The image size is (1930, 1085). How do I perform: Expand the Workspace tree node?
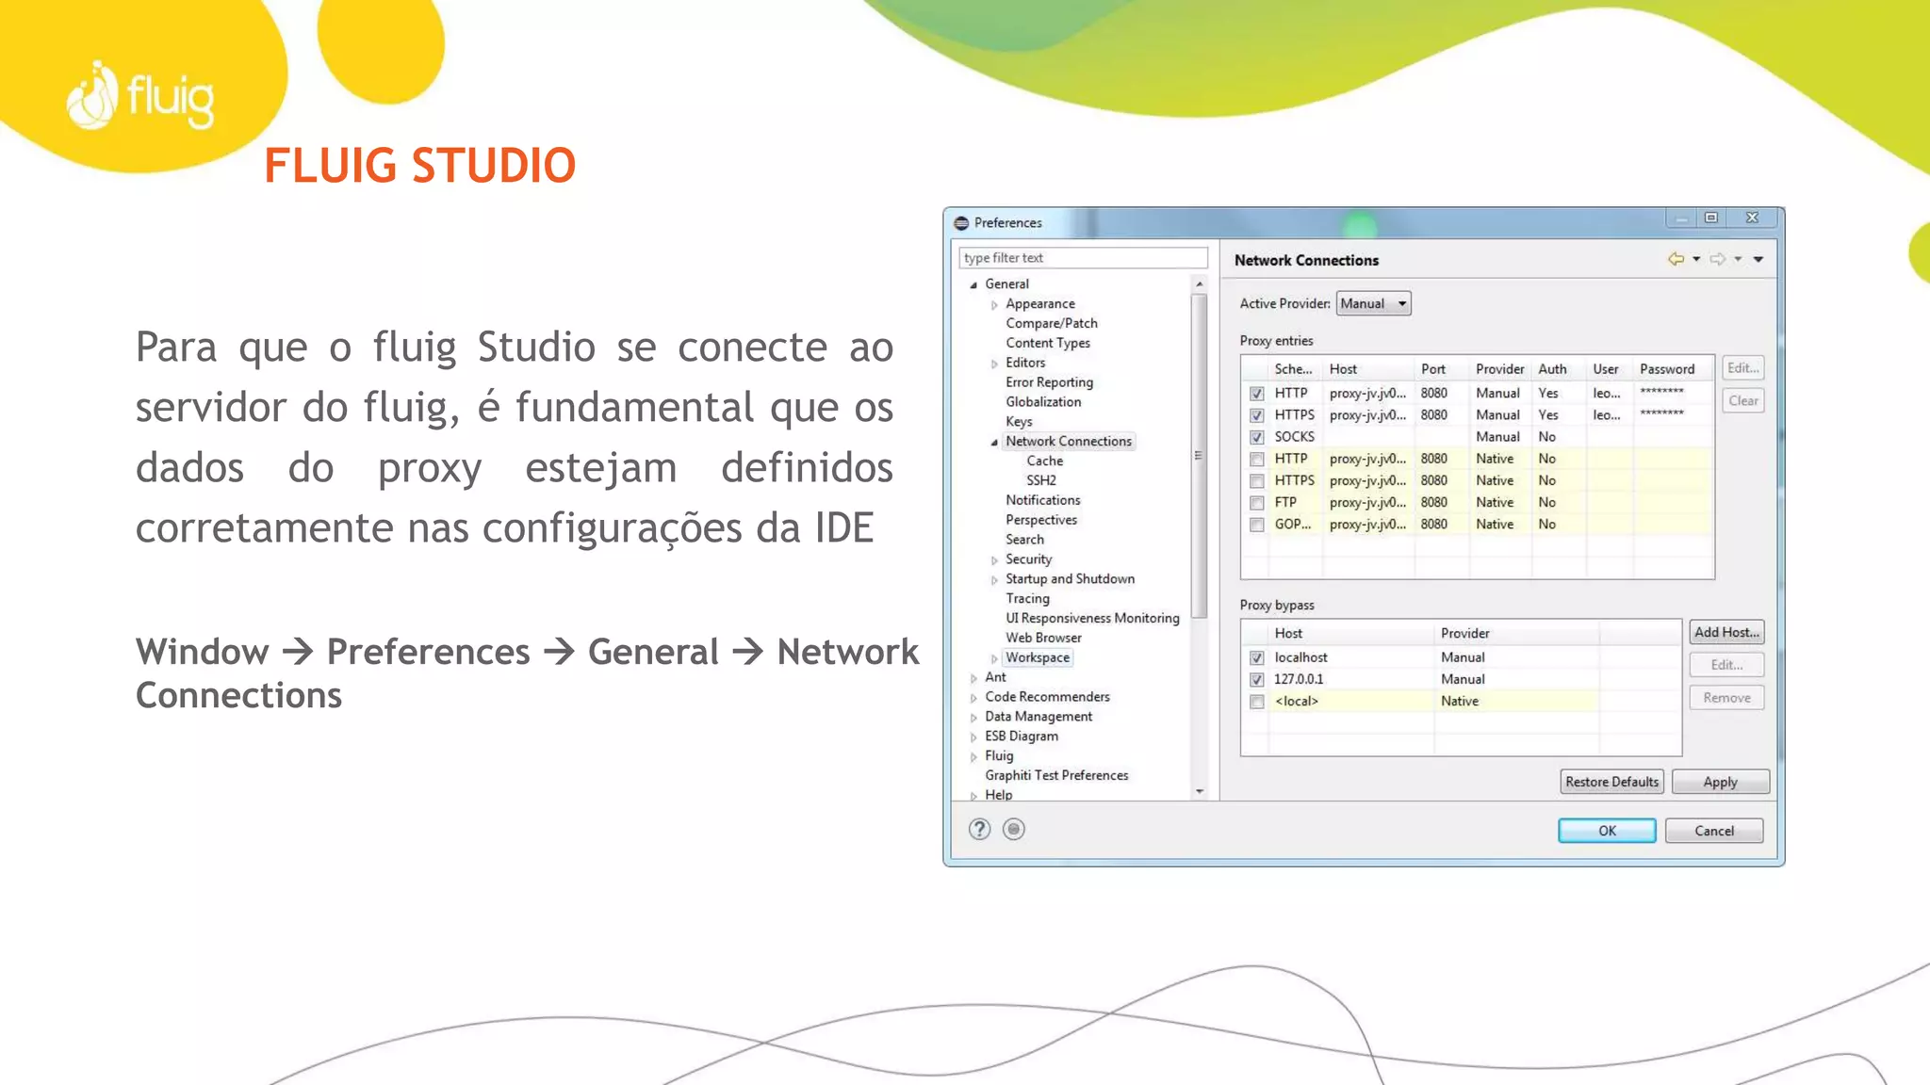coord(994,658)
